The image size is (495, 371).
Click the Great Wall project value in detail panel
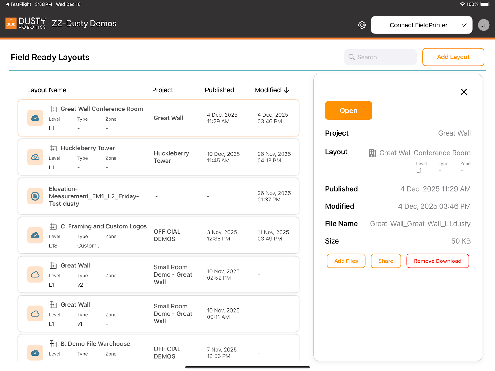coord(454,133)
